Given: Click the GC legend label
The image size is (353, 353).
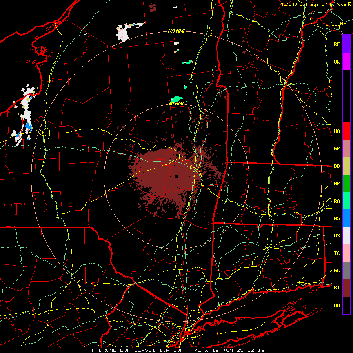Looking at the screenshot, I should [337, 271].
